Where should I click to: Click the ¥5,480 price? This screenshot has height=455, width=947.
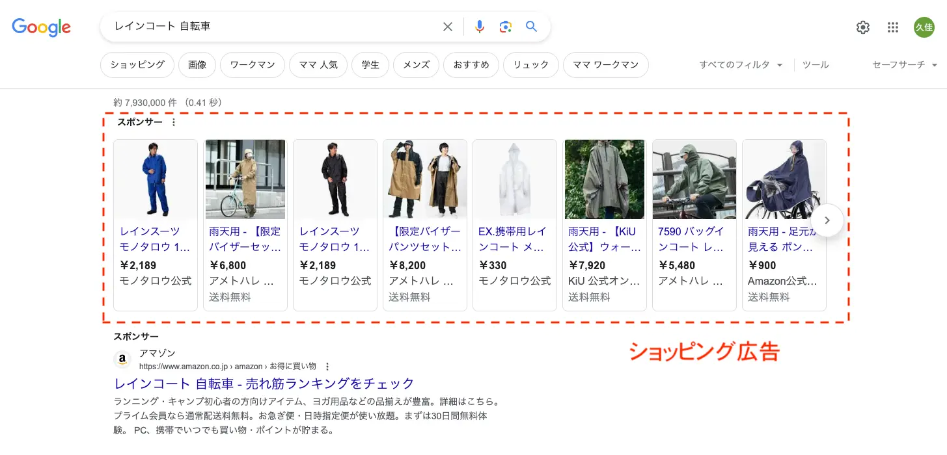(x=677, y=265)
